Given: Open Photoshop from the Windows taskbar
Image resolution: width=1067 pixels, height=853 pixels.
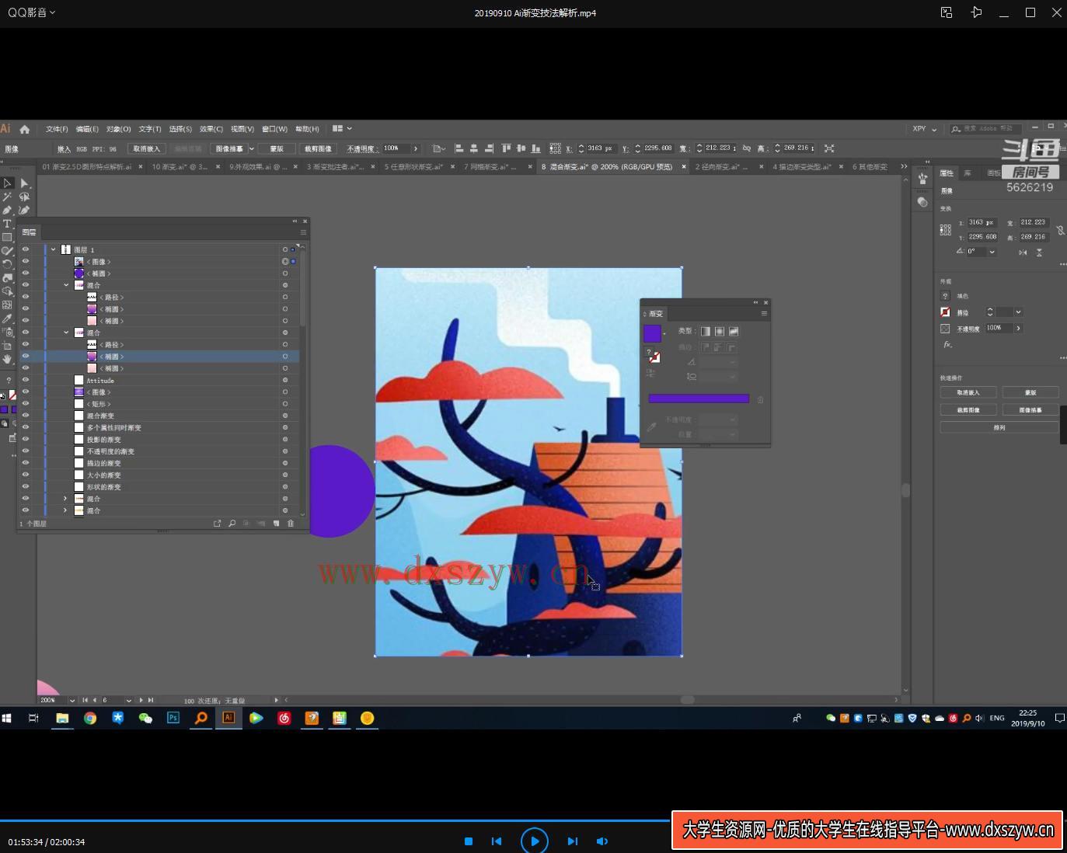Looking at the screenshot, I should pyautogui.click(x=173, y=719).
